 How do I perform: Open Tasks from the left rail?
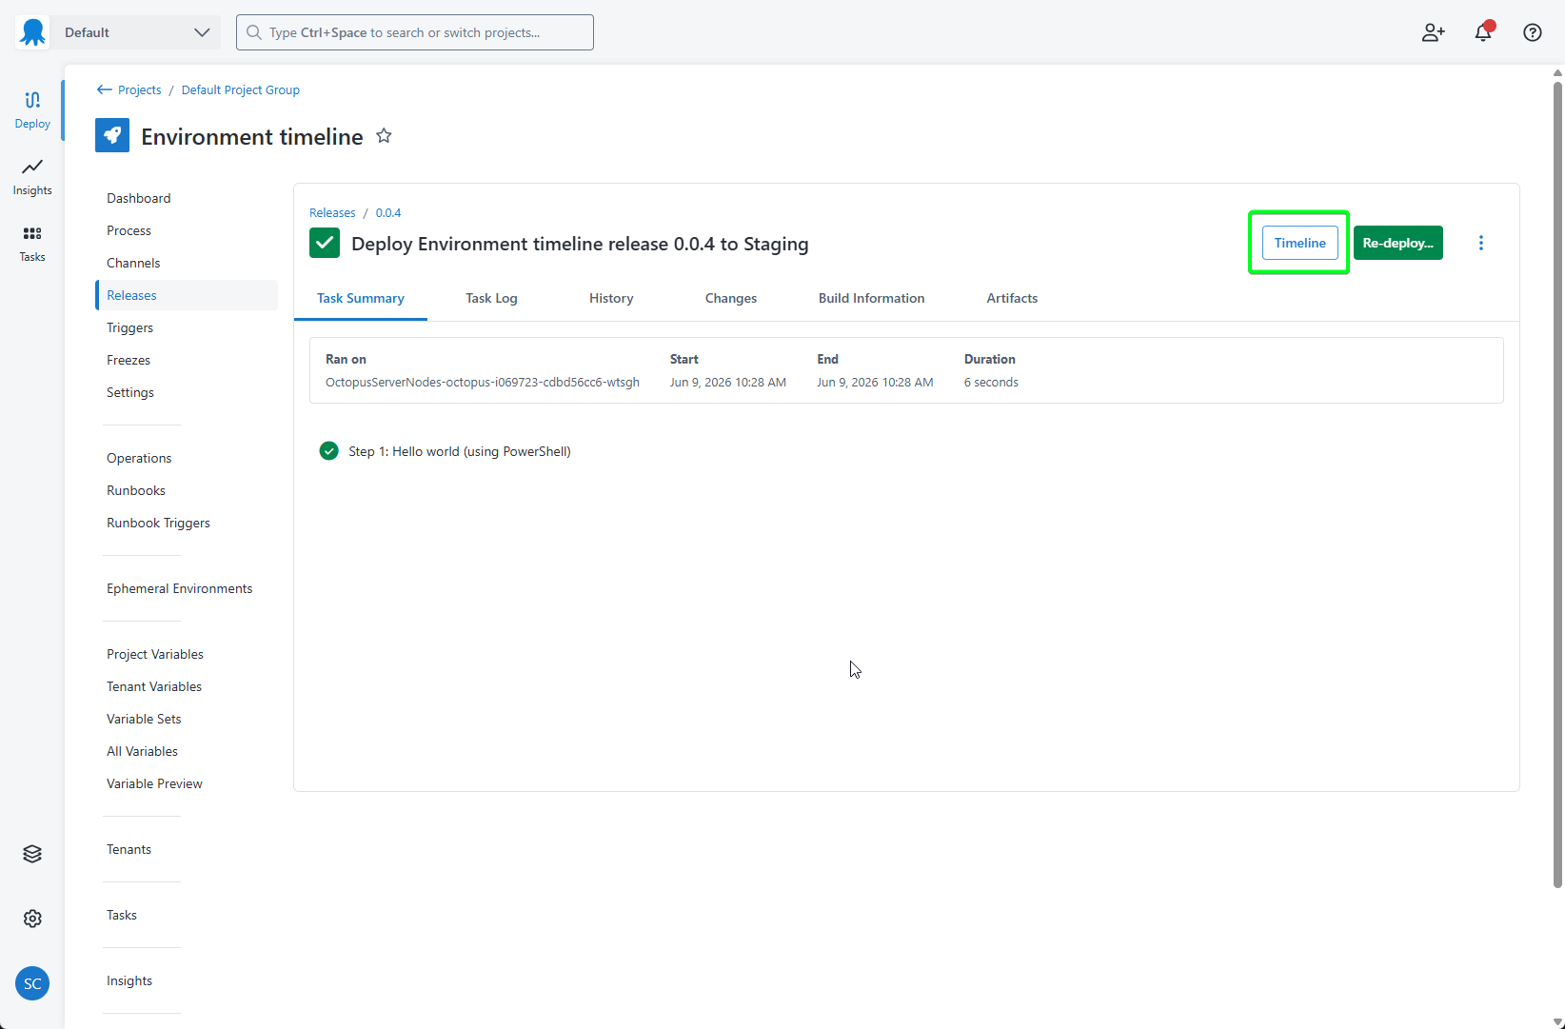coord(32,244)
